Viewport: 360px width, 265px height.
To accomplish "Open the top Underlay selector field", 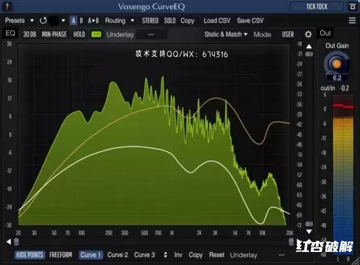I will pyautogui.click(x=152, y=35).
